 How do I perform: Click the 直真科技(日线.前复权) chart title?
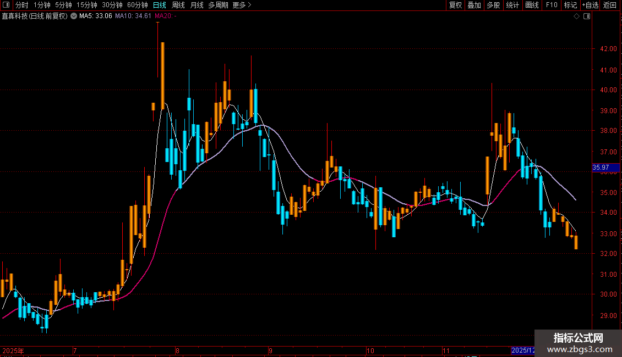tap(35, 16)
